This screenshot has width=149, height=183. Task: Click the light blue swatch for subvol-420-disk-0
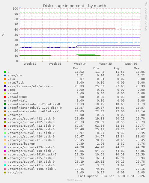click(5, 137)
